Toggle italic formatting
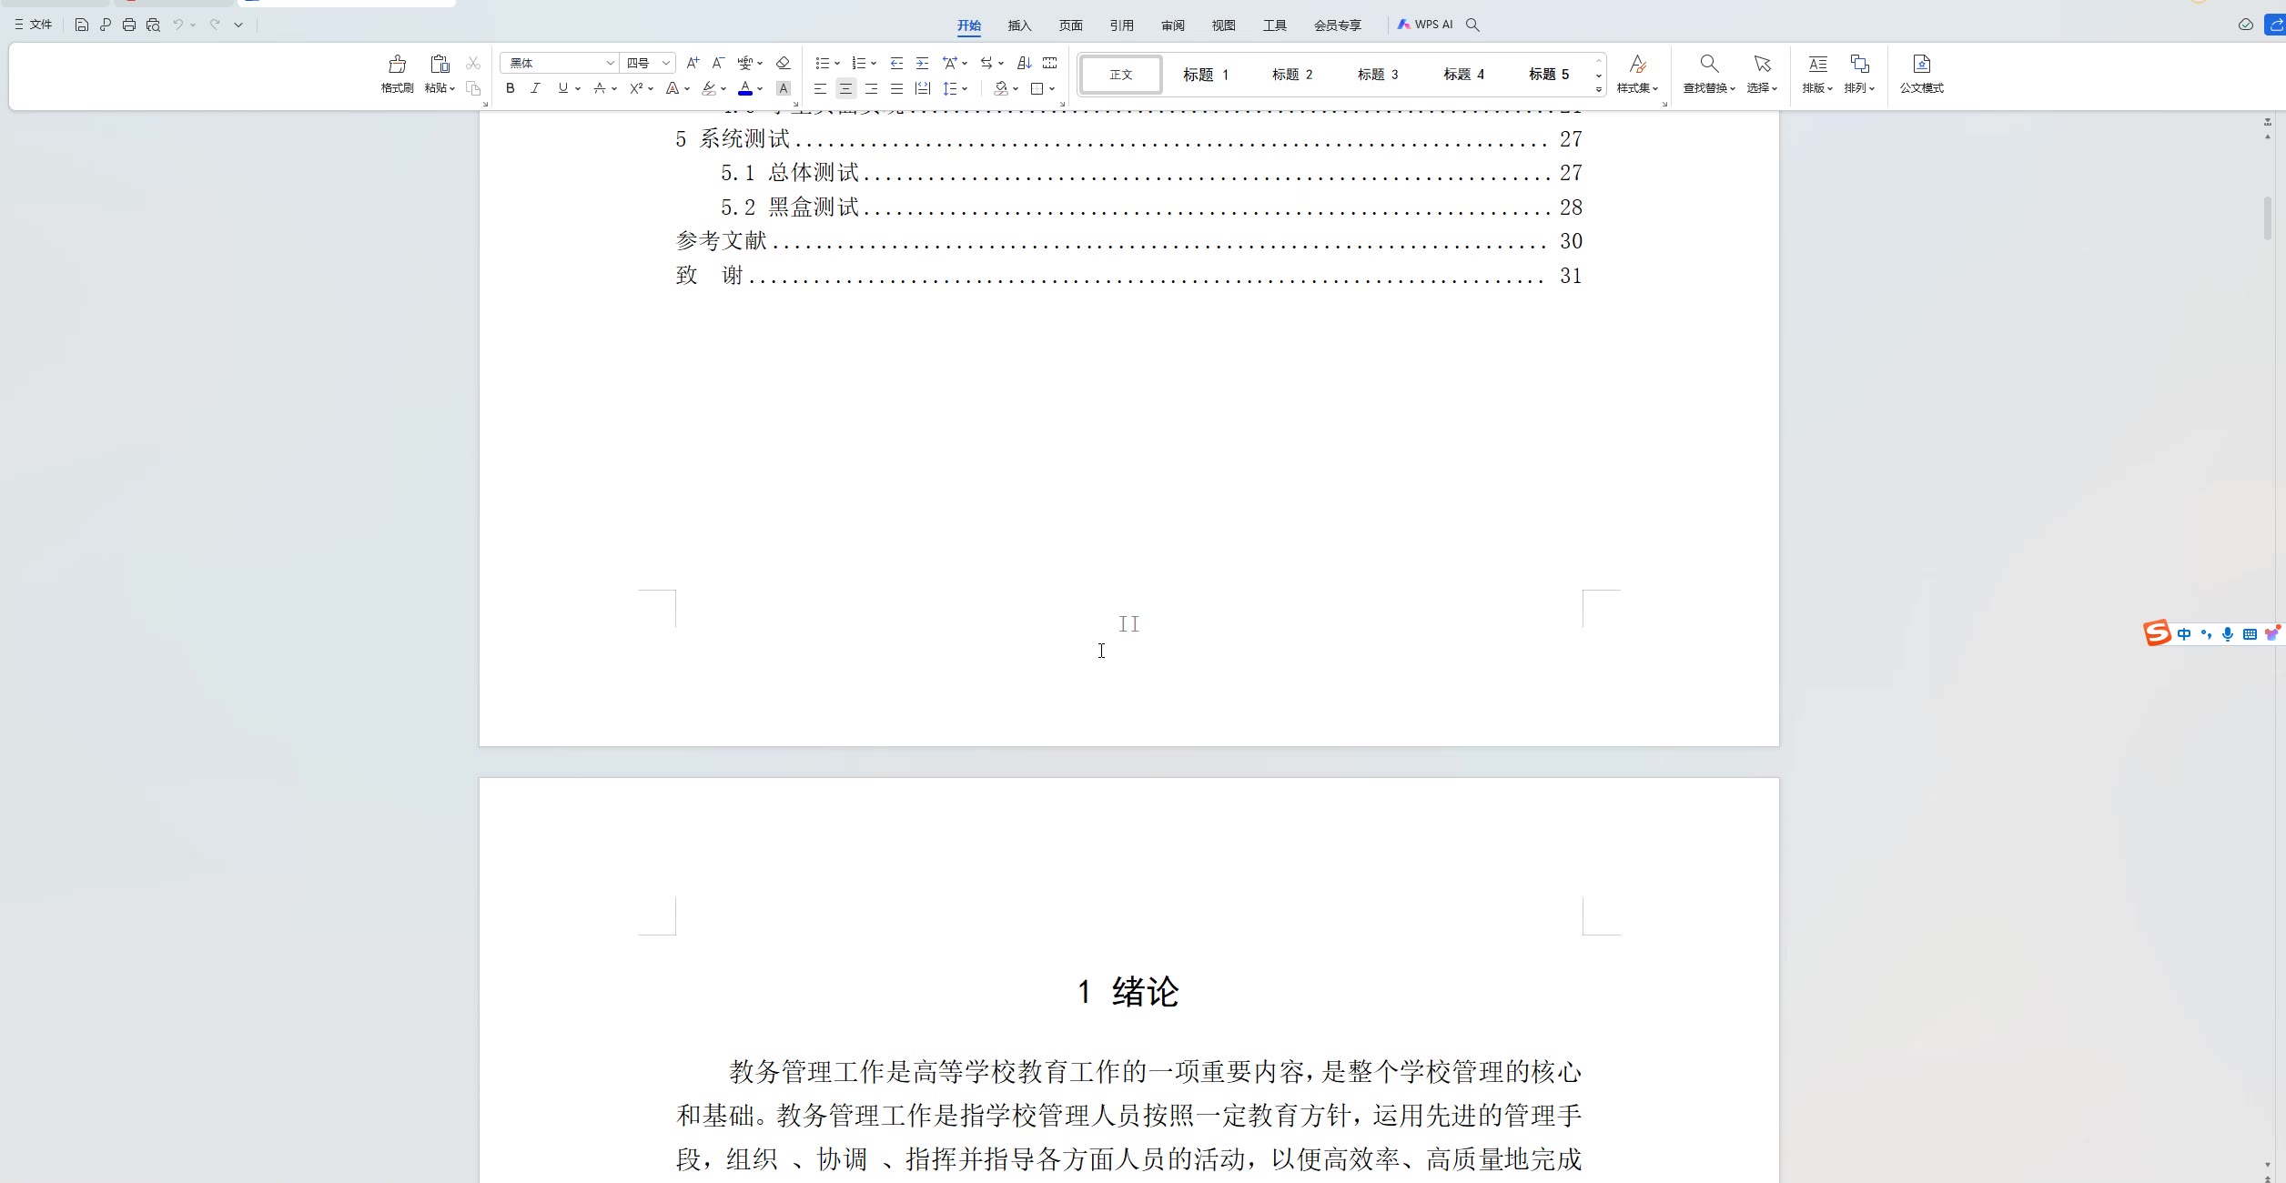 click(x=535, y=88)
